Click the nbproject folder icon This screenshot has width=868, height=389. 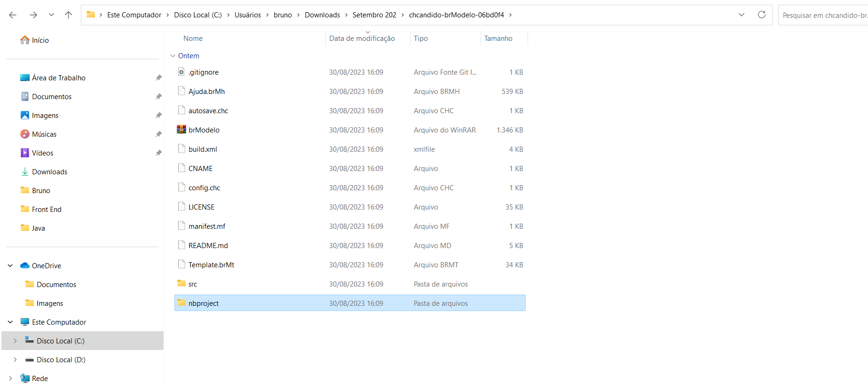[x=181, y=303]
